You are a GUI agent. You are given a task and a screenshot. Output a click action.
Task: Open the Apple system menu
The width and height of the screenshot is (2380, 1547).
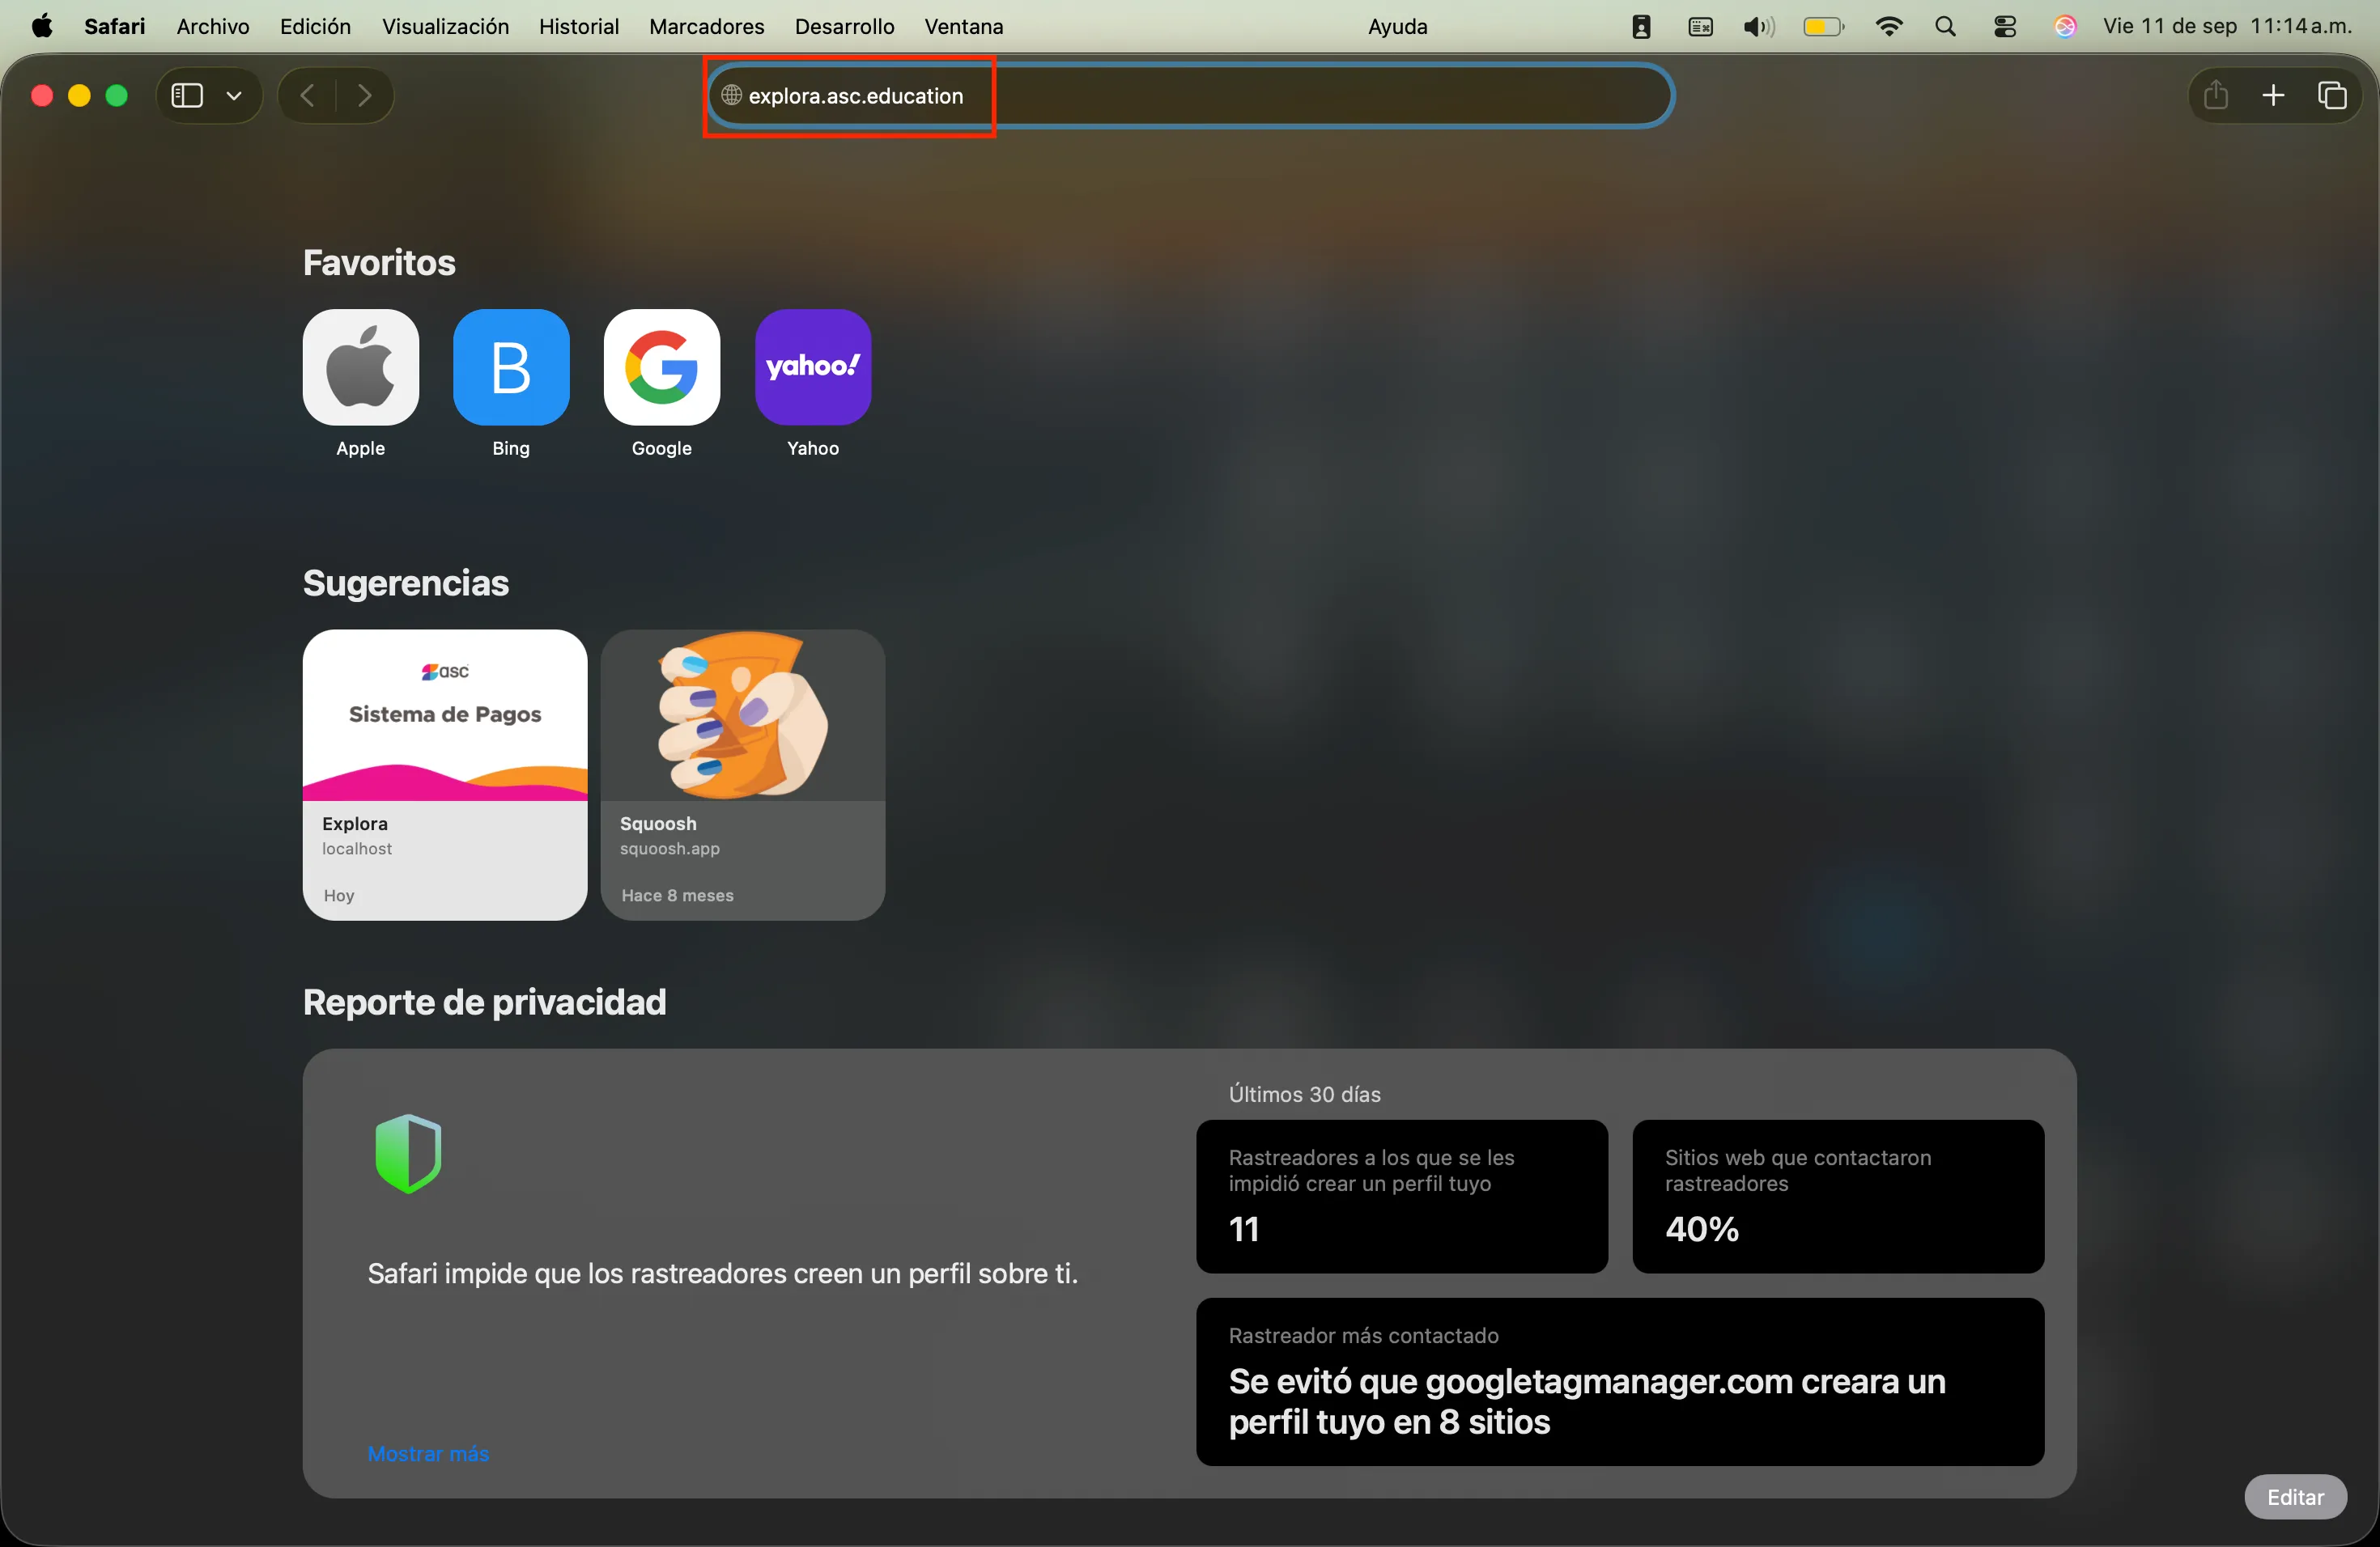point(42,26)
